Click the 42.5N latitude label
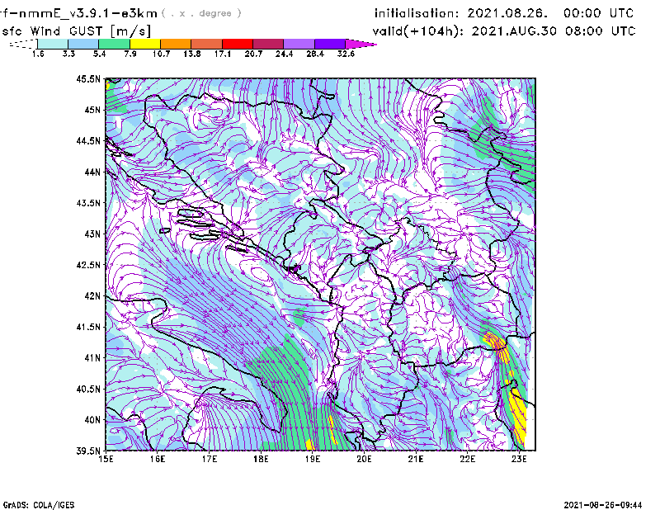Image resolution: width=660 pixels, height=510 pixels. (88, 265)
